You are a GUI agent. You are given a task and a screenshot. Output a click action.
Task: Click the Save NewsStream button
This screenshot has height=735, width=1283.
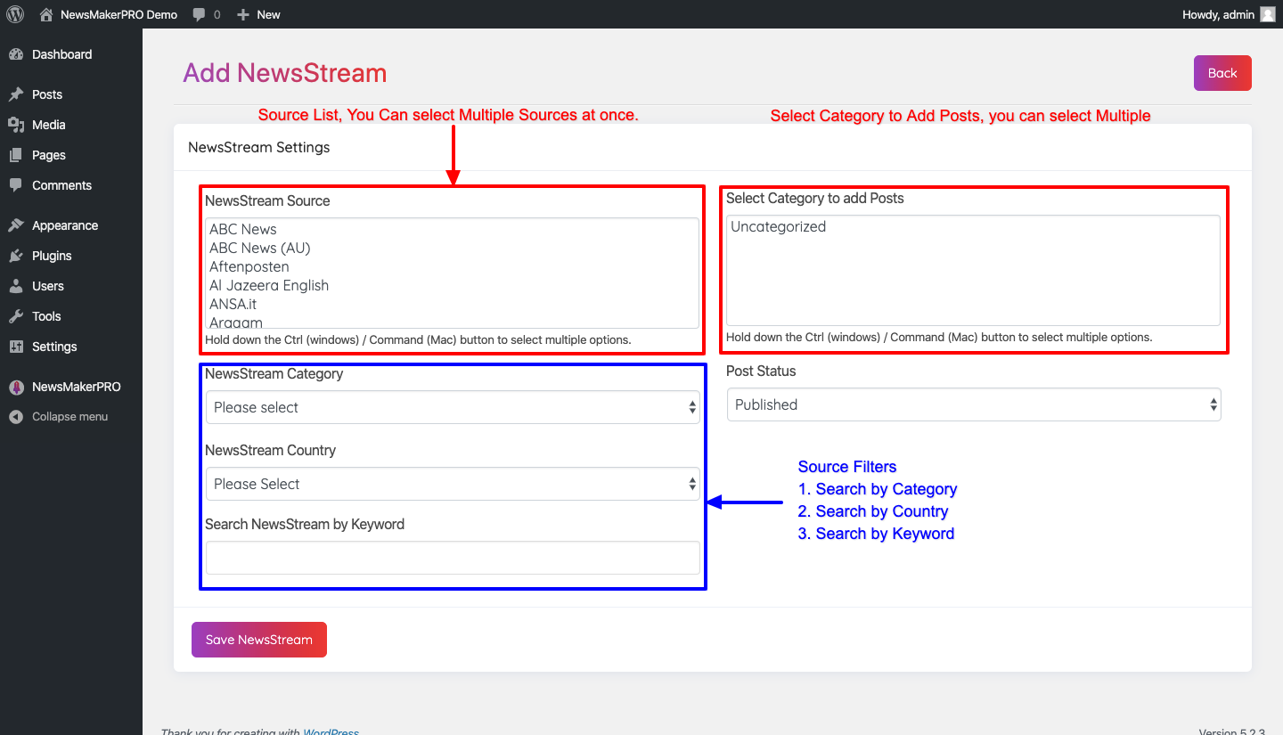259,640
